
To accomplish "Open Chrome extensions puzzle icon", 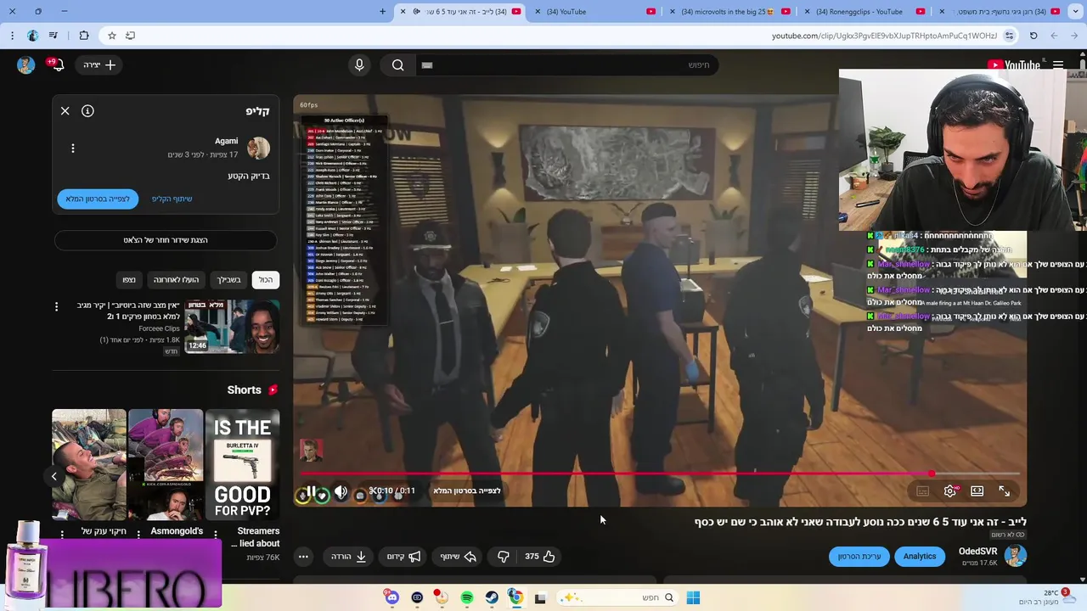I will [x=83, y=36].
